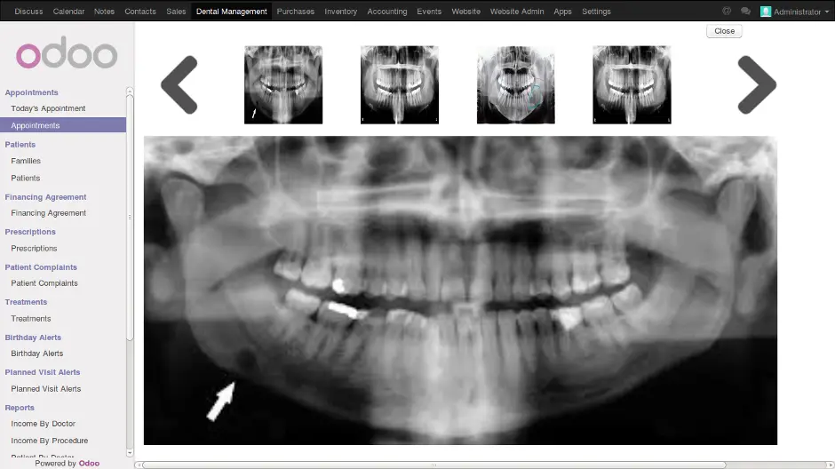Open the third X-ray thumbnail
835x469 pixels.
[x=515, y=84]
